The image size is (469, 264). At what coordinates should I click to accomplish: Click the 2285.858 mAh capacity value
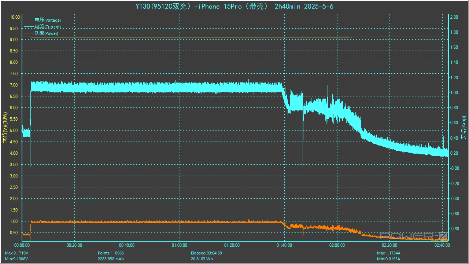coord(111,259)
